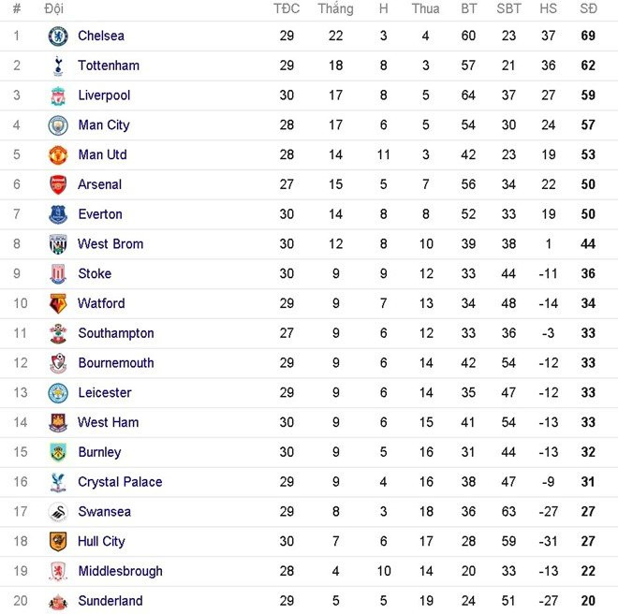Click the TĐC matches played header
The width and height of the screenshot is (618, 614).
click(287, 8)
